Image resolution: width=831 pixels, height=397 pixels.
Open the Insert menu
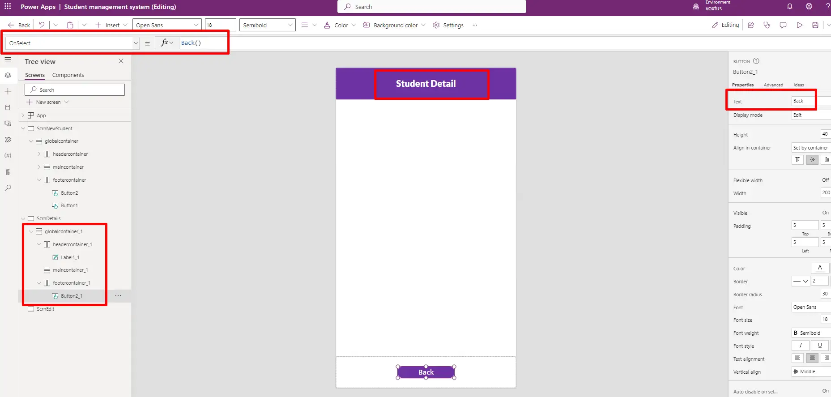pos(111,25)
